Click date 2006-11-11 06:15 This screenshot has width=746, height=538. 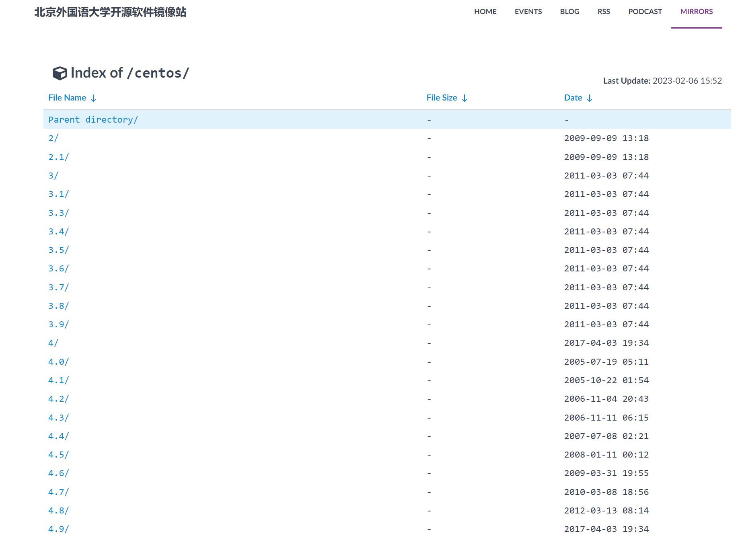(x=606, y=418)
